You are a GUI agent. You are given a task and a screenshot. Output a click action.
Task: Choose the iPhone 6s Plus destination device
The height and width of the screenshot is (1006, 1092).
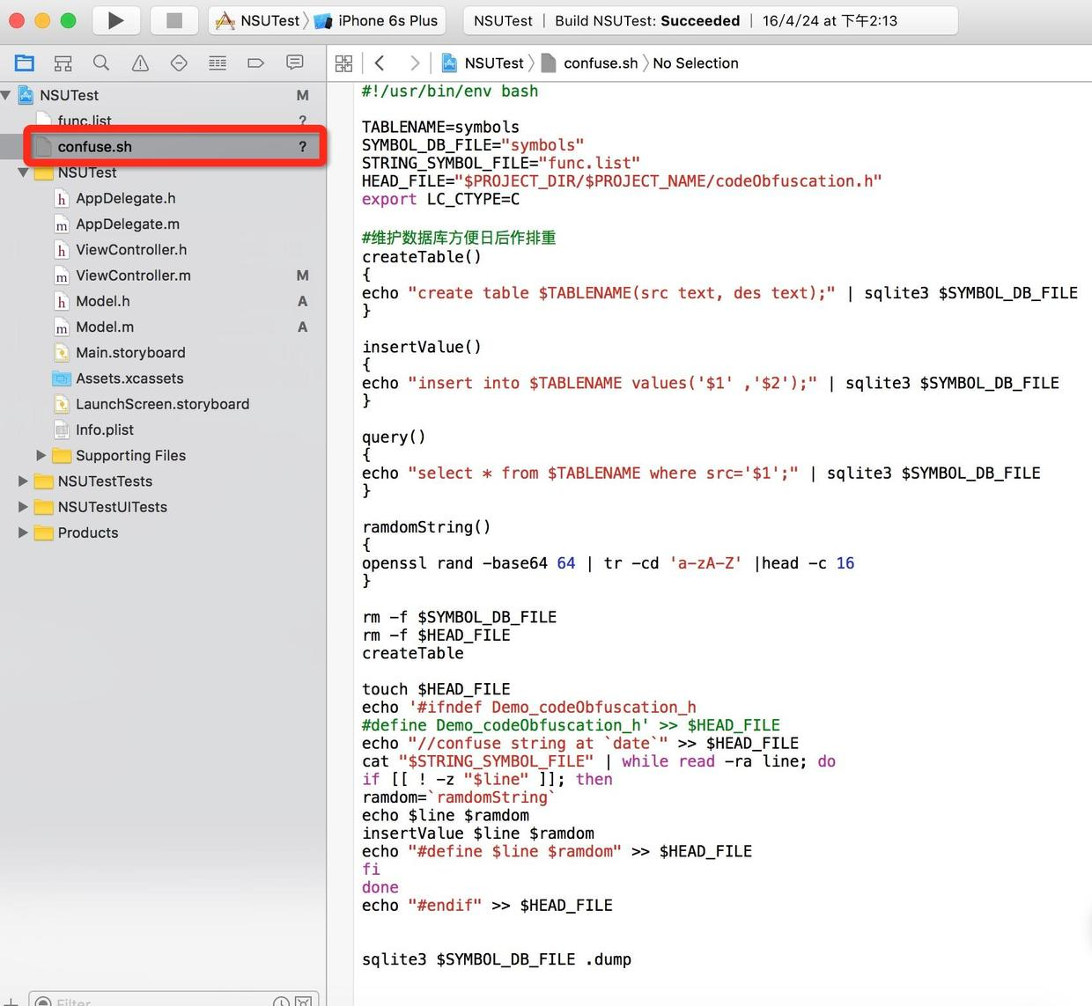click(376, 20)
